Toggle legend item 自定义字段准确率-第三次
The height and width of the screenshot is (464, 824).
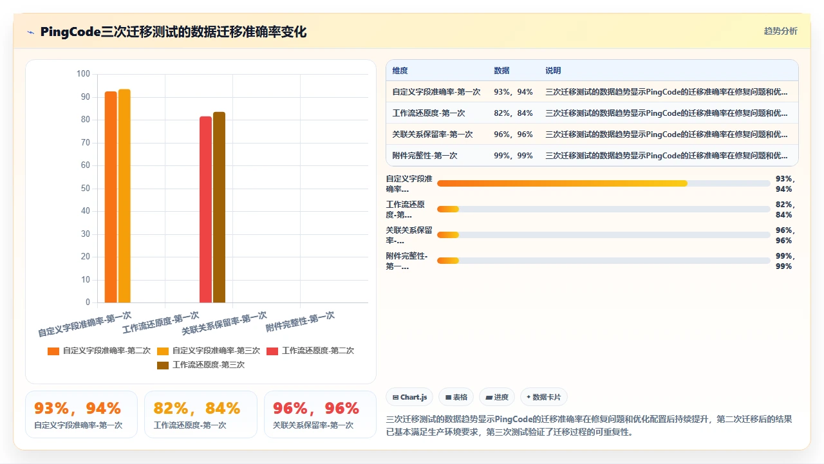209,351
